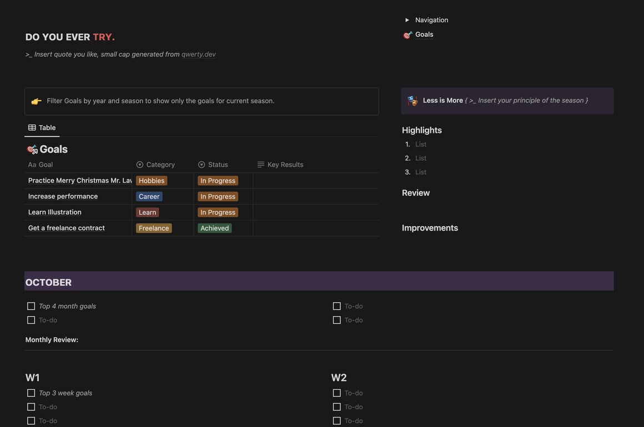Image resolution: width=644 pixels, height=427 pixels.
Task: Switch to the Table view tab
Action: pos(42,128)
